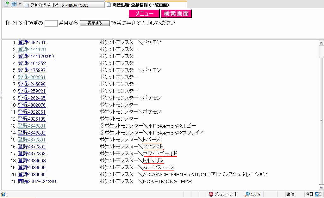Click the text トパーズ in row 15
Viewport: 324px width, 198px height.
(x=152, y=140)
